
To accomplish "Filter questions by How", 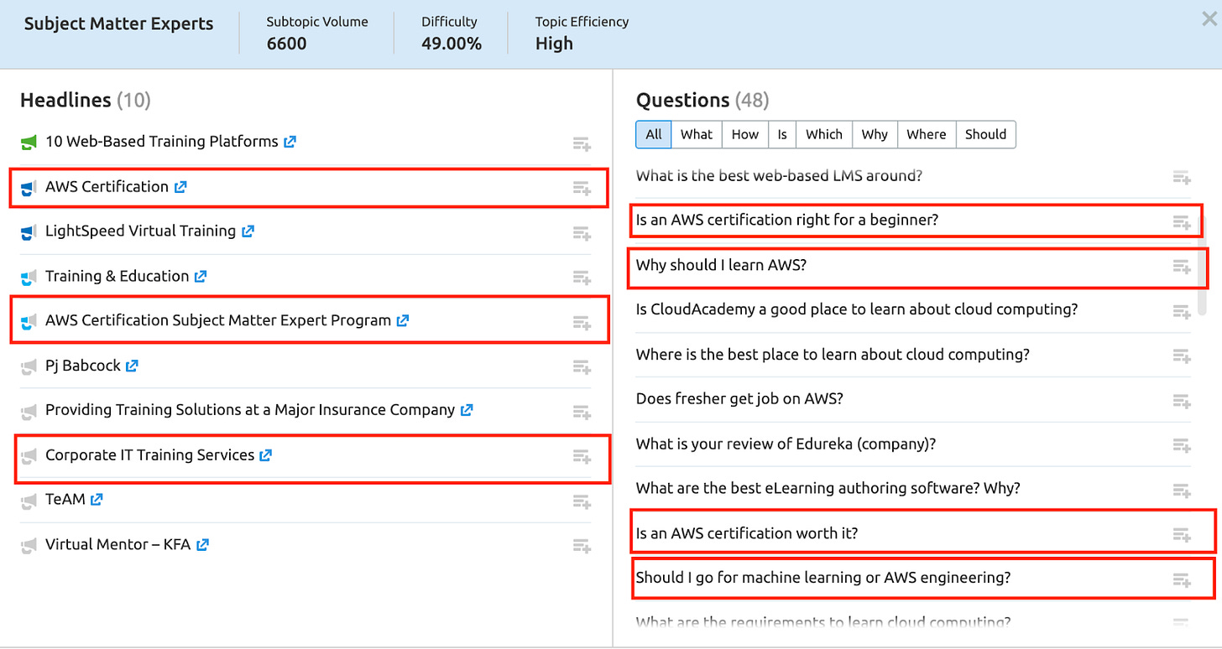I will point(745,134).
